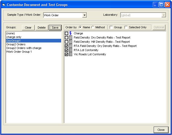Click the RTA Field Density report document icon
Viewport: 172px width, 135px height.
click(x=71, y=46)
